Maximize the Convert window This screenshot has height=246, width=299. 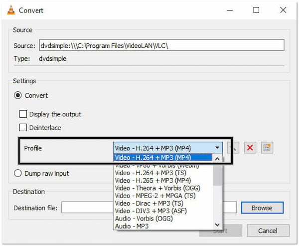(256, 10)
